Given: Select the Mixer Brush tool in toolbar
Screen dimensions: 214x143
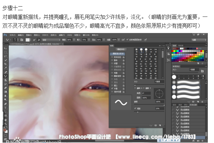Looking at the screenshot, I should pos(5,76).
